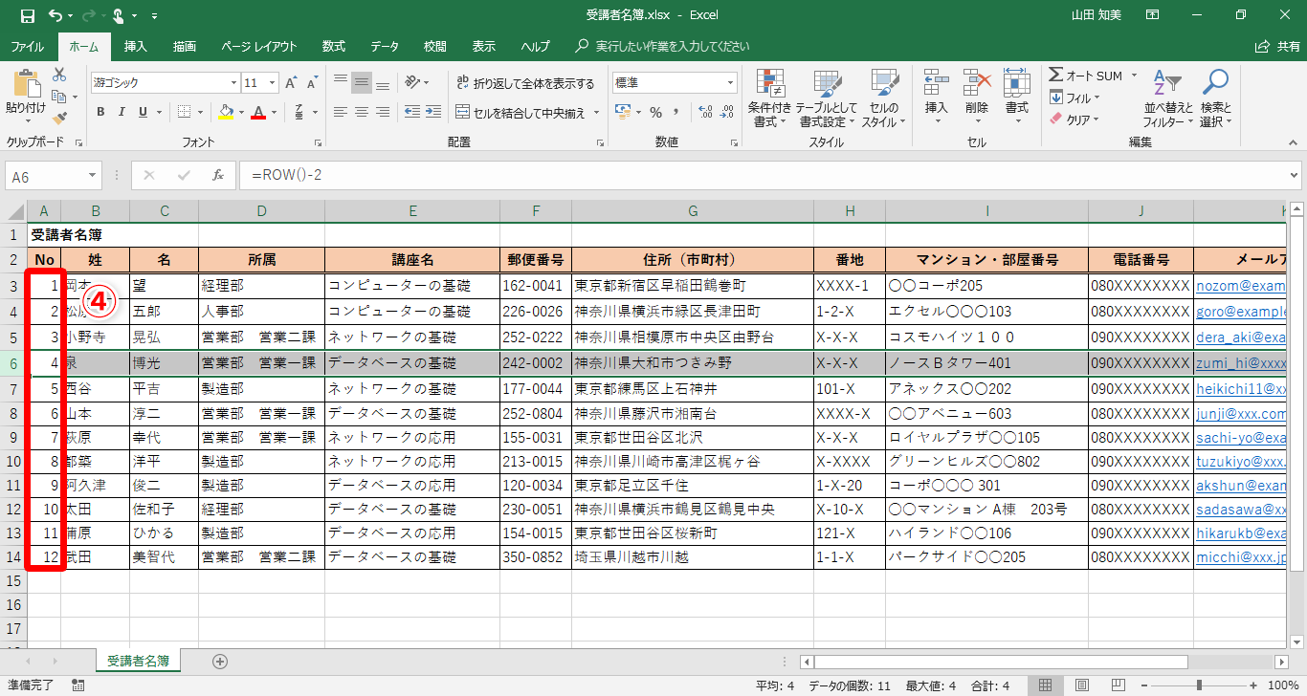Open 検索と選択 find and select

pos(1215,98)
